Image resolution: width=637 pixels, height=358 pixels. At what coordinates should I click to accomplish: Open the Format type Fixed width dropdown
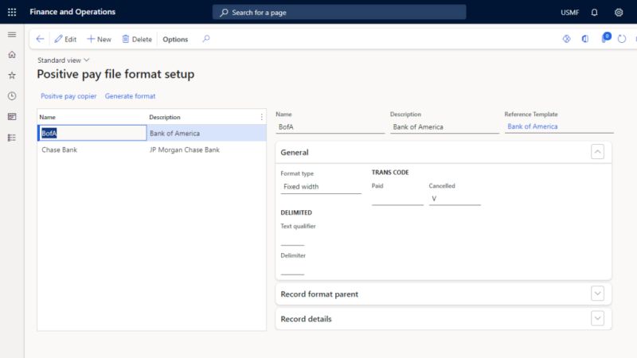[x=321, y=187]
